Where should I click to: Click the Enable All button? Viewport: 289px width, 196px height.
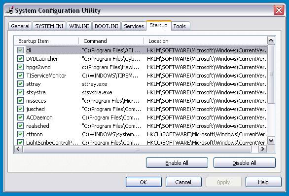click(177, 163)
